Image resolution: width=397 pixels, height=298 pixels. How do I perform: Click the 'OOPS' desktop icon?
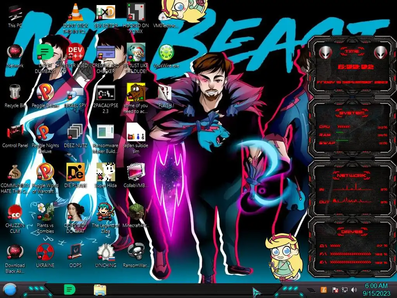pos(76,256)
